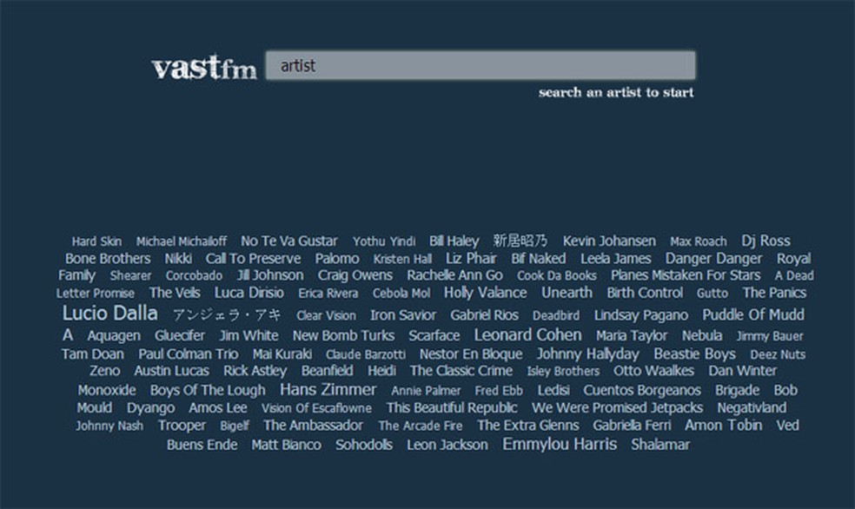Image resolution: width=855 pixels, height=509 pixels.
Task: Open Jill Johnson artist link
Action: click(x=270, y=275)
